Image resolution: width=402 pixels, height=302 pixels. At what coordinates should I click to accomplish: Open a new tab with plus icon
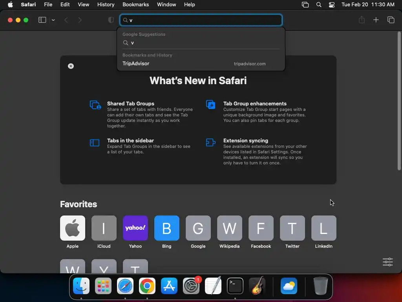(376, 20)
